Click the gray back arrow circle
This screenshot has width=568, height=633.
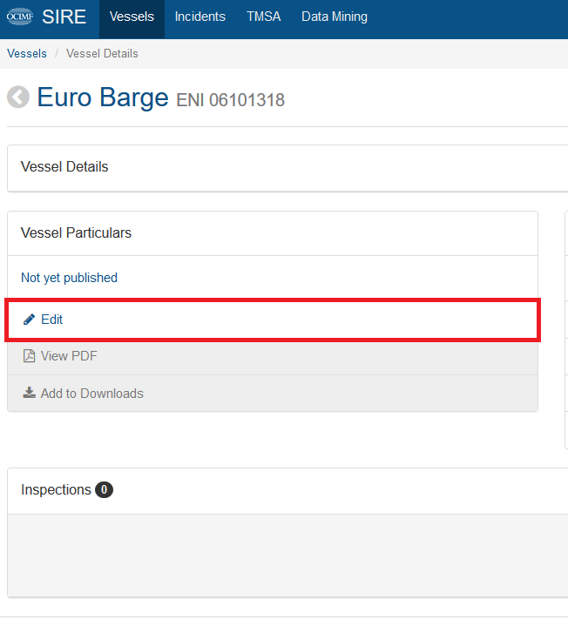18,97
